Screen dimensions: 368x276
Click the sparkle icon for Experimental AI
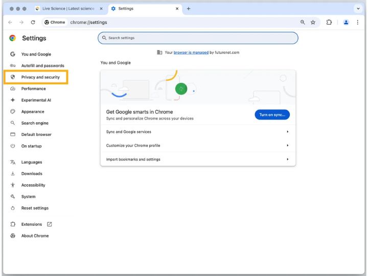pos(13,100)
